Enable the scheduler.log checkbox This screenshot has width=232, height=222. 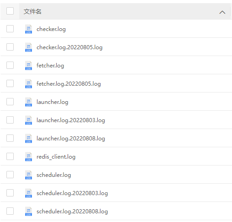tap(10, 175)
